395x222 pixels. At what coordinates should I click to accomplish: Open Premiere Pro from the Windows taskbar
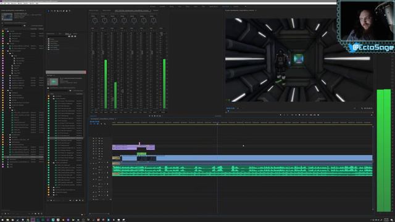(33, 220)
